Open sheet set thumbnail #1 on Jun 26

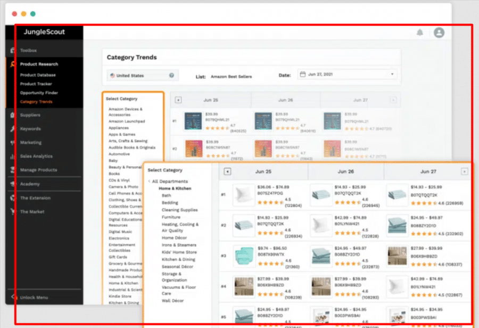(321, 195)
